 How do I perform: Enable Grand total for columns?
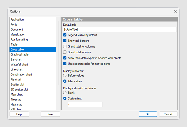click(x=65, y=46)
